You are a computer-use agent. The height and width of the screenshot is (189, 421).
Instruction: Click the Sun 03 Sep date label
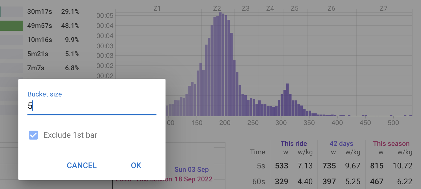[x=191, y=170]
